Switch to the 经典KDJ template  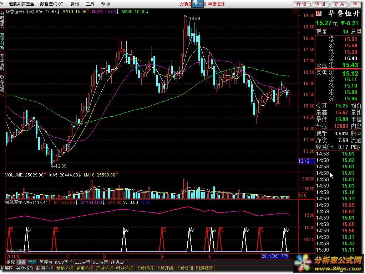pos(118,262)
